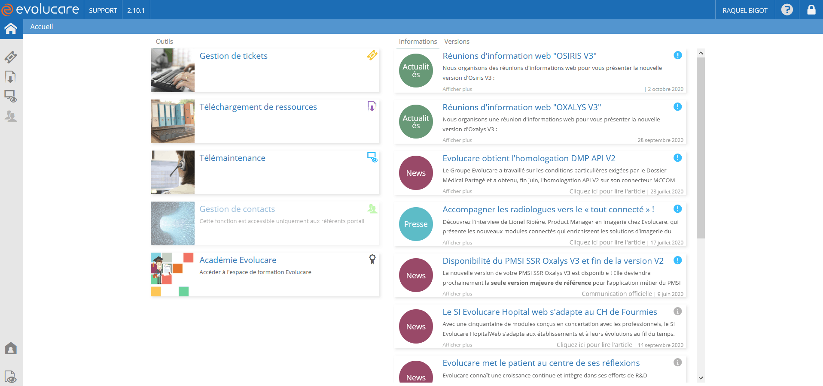Click alert icon on OSIRIS V3 news
Viewport: 823px width, 386px height.
point(678,55)
